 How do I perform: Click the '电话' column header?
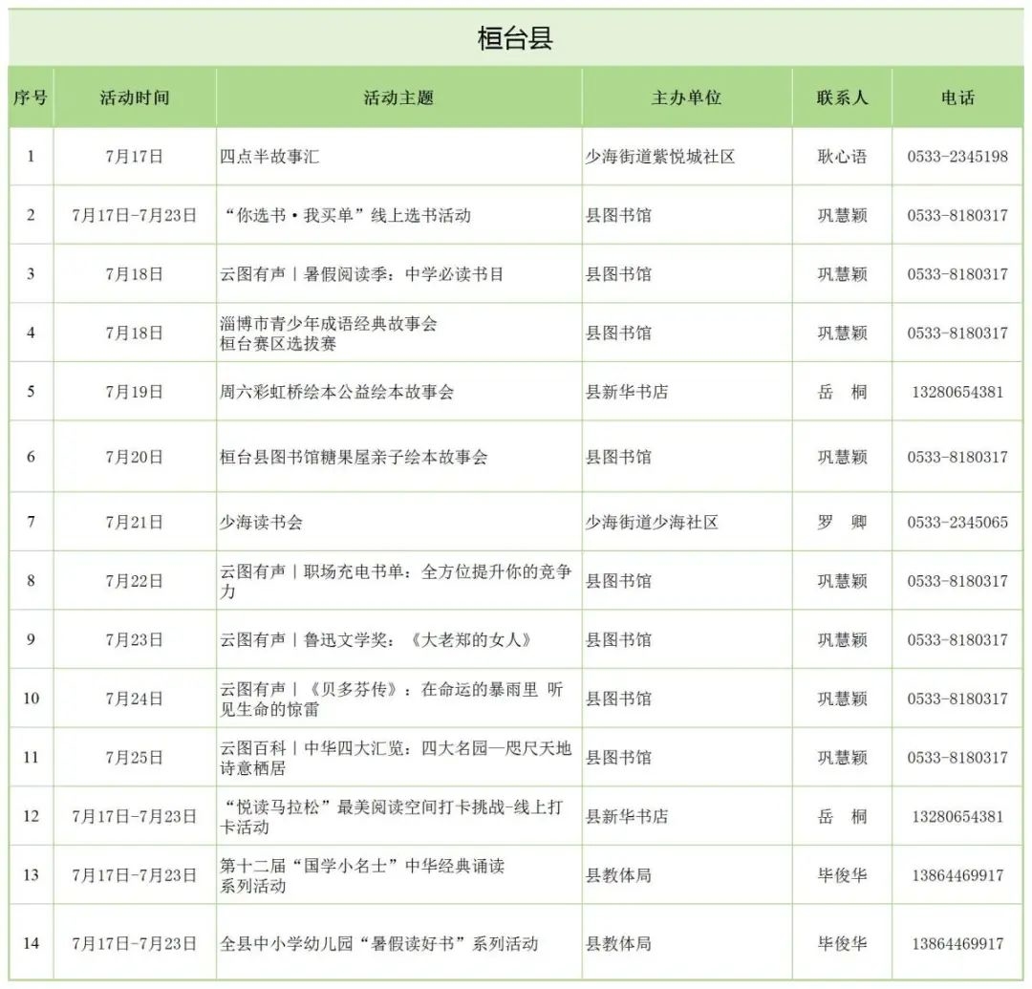[x=957, y=98]
